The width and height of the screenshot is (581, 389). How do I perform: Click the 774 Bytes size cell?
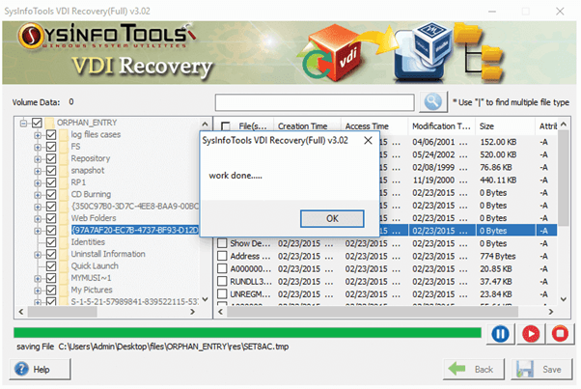(x=498, y=256)
